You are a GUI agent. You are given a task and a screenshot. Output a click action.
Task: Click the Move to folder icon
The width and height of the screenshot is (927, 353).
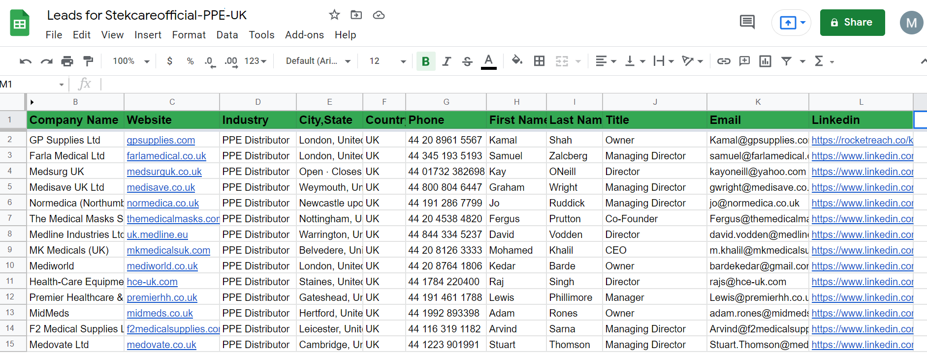point(356,15)
